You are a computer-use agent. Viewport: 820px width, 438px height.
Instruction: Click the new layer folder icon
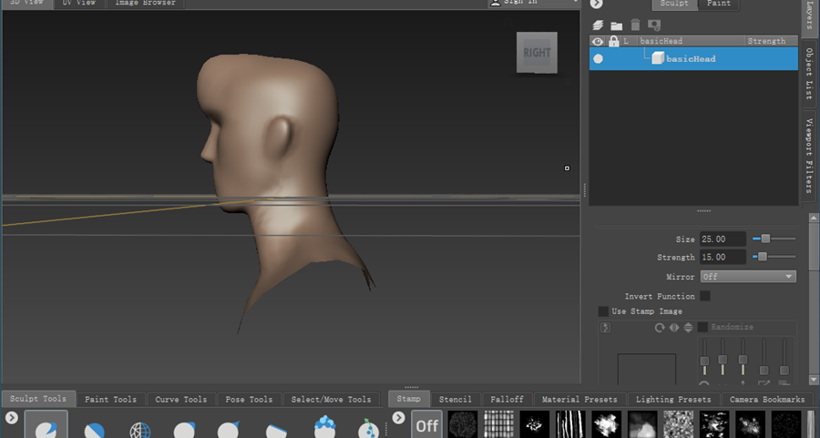tap(617, 25)
